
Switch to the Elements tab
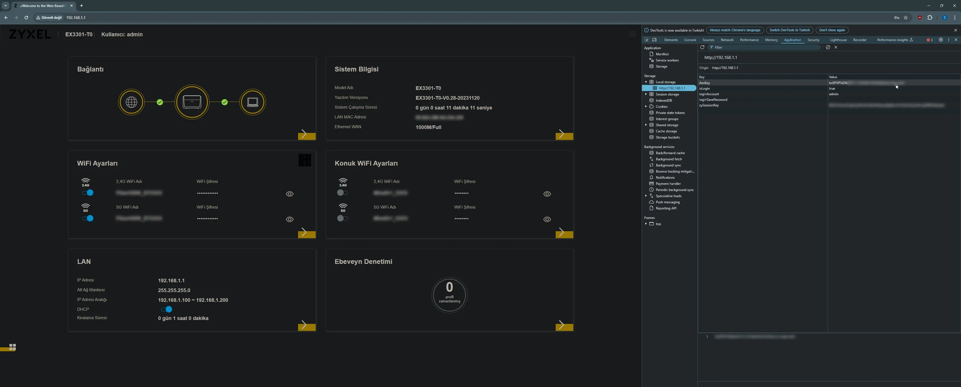point(671,40)
